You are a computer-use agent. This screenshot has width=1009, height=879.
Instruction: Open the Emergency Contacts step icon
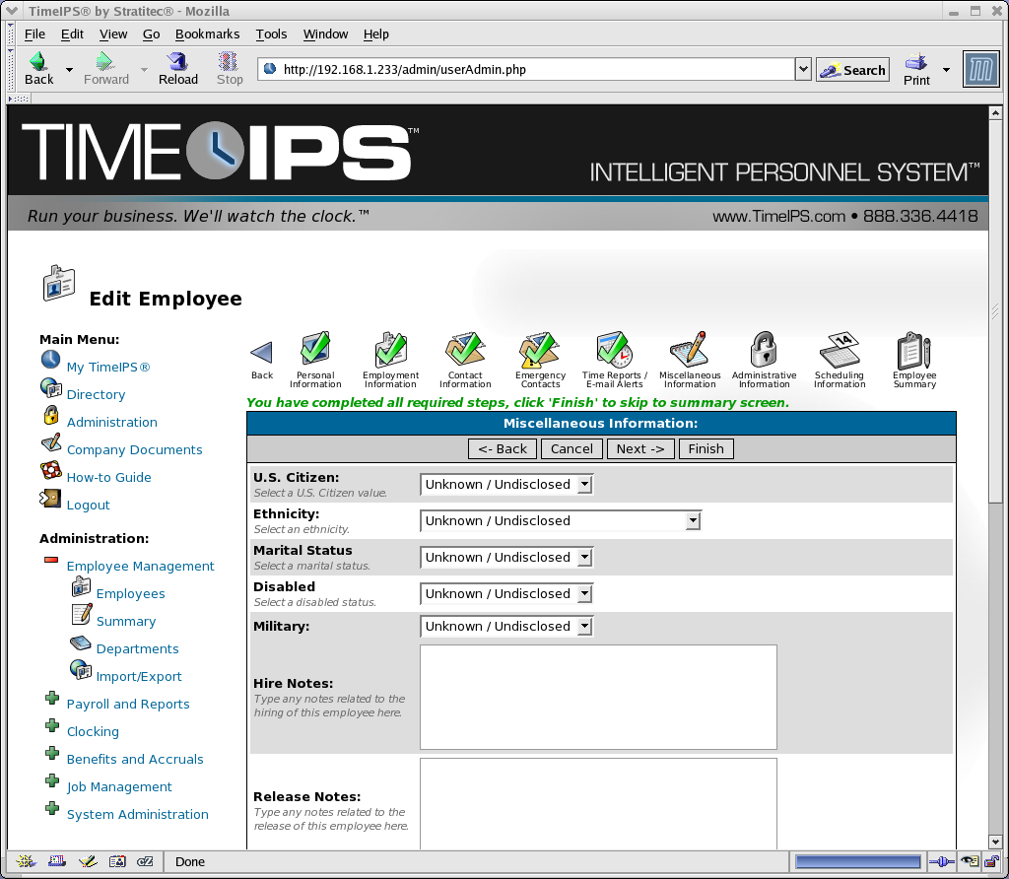540,348
